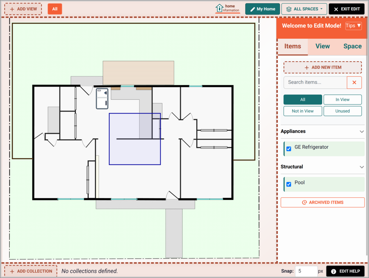Click the 'No collections defined.' text
369x278 pixels.
(x=89, y=271)
